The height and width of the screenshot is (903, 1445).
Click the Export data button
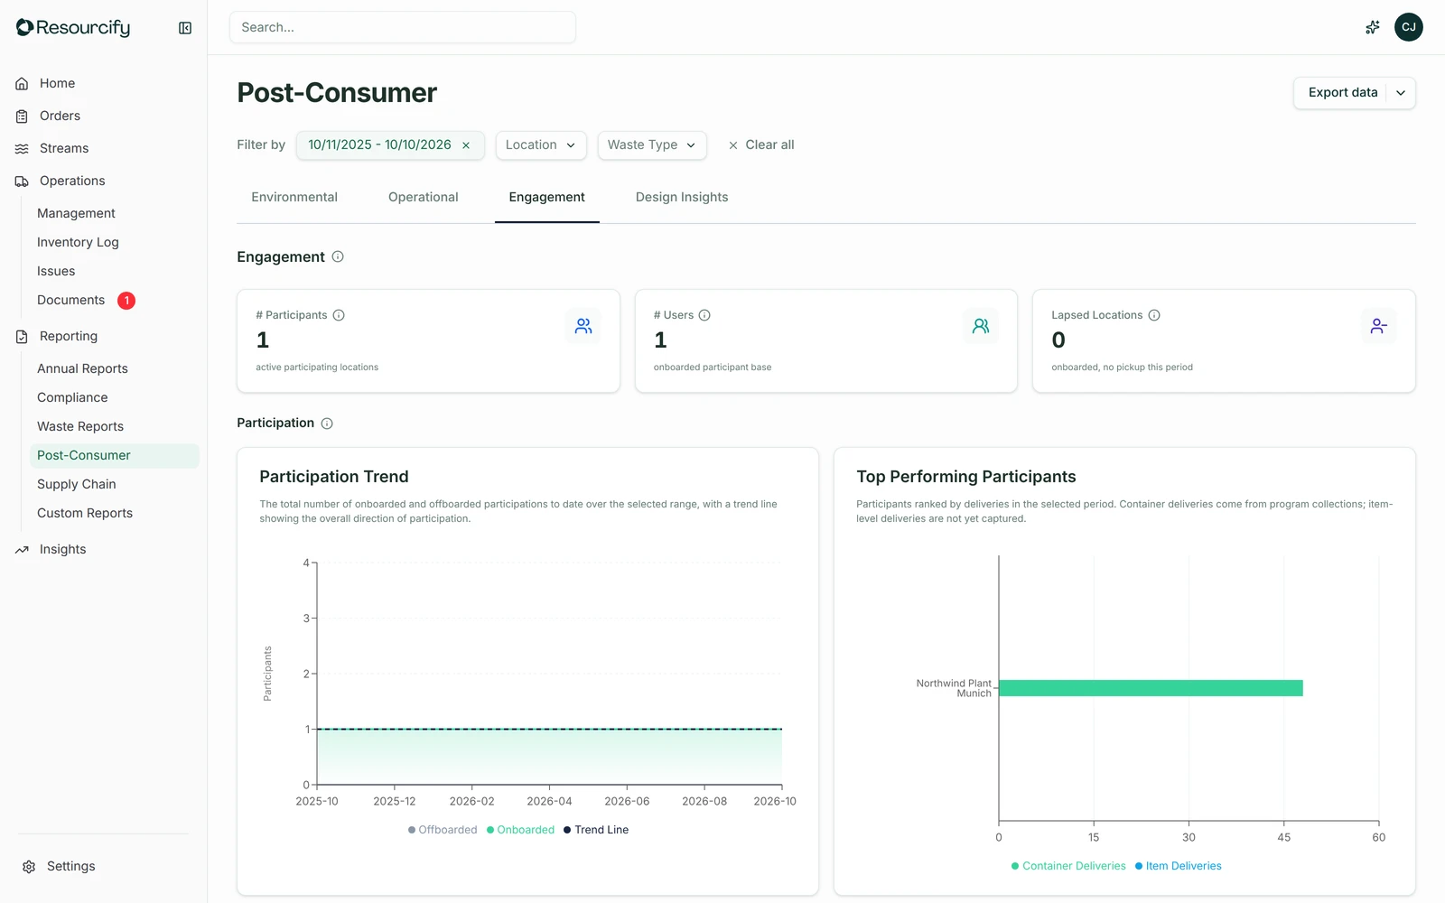pos(1342,93)
